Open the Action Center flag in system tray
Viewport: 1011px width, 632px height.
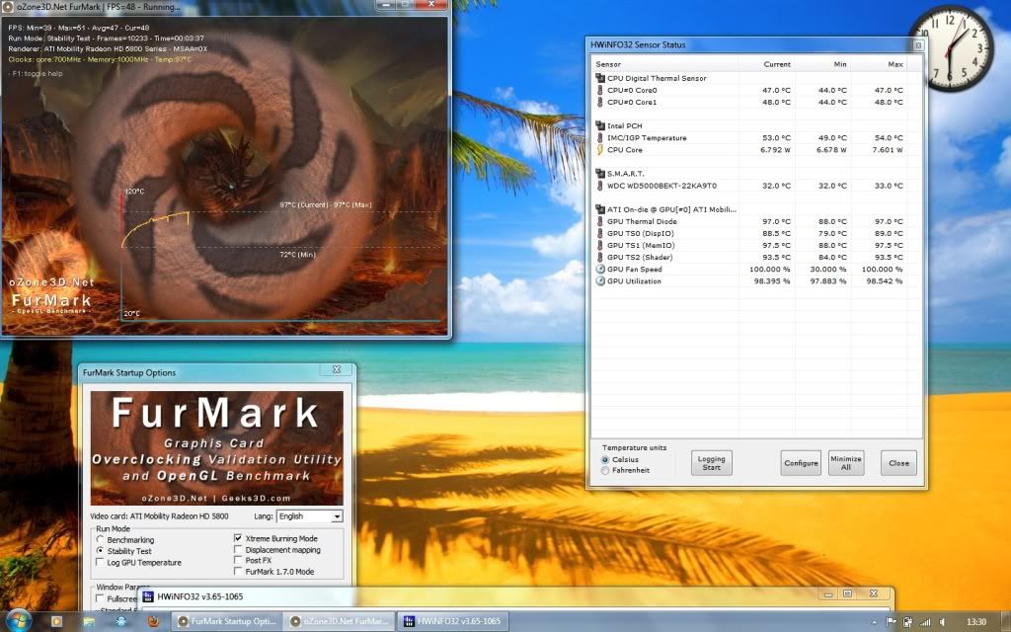point(892,622)
